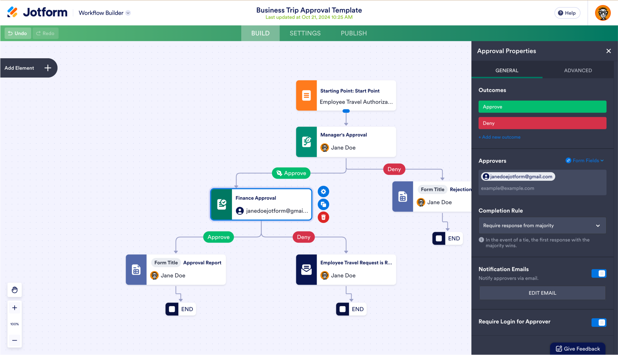Delete the Finance Approval node with trash icon
The height and width of the screenshot is (355, 618).
(x=323, y=217)
